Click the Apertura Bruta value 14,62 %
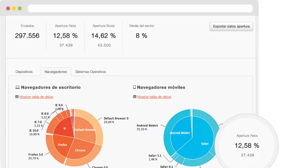282x168 pixels. click(103, 36)
